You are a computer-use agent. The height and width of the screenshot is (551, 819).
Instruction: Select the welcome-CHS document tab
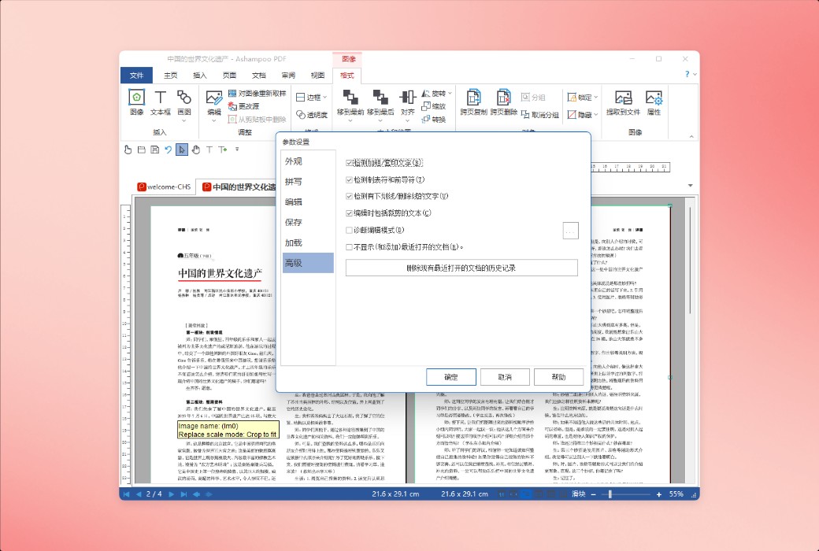coord(164,187)
